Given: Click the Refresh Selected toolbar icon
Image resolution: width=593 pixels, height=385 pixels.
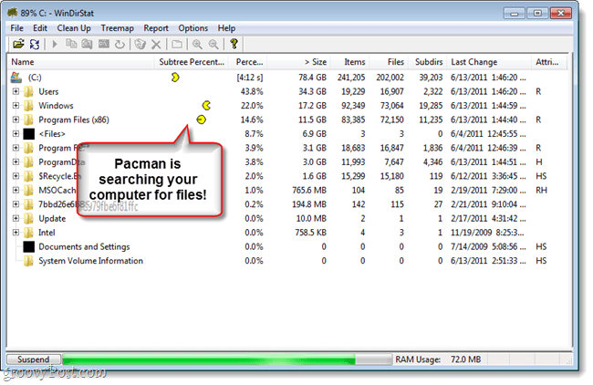Looking at the screenshot, I should (120, 45).
